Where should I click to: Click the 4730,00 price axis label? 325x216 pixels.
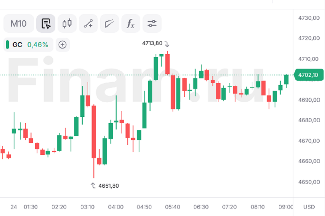(309, 18)
